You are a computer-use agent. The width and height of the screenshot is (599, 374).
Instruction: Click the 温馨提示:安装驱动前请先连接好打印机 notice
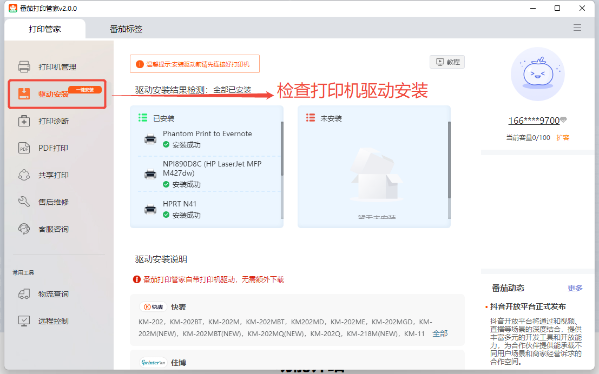point(195,64)
